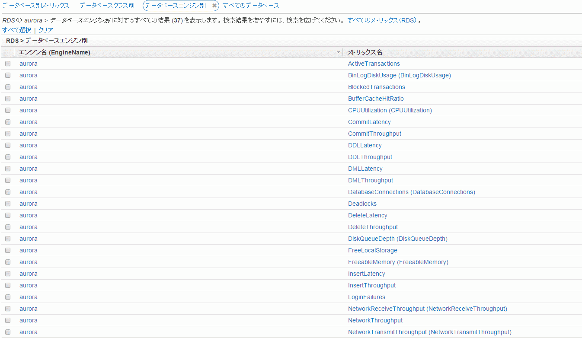This screenshot has height=338, width=582.
Task: Click the BlockedTransactions metric name
Action: [x=377, y=87]
